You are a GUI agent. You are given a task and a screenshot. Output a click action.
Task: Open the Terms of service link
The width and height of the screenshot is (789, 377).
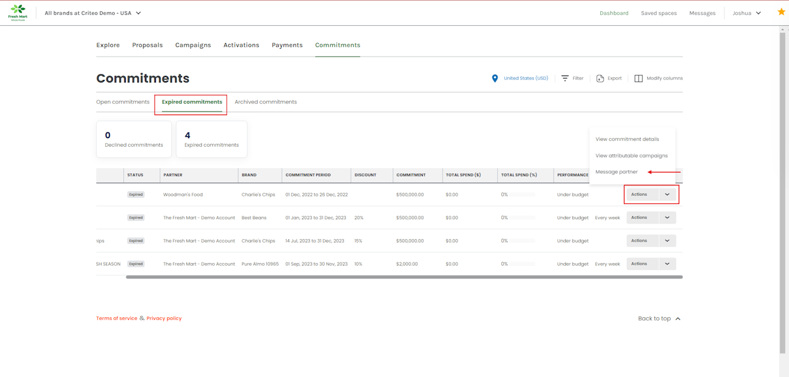tap(117, 318)
